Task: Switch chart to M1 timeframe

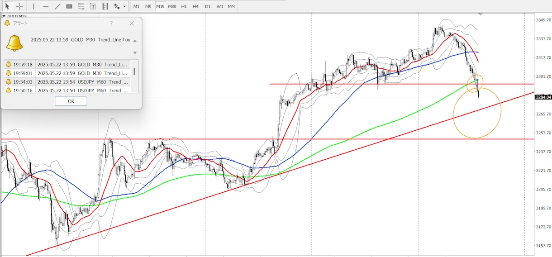Action: click(x=136, y=6)
